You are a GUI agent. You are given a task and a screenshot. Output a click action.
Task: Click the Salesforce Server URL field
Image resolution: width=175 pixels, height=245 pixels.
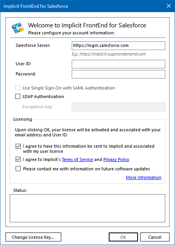(118, 46)
